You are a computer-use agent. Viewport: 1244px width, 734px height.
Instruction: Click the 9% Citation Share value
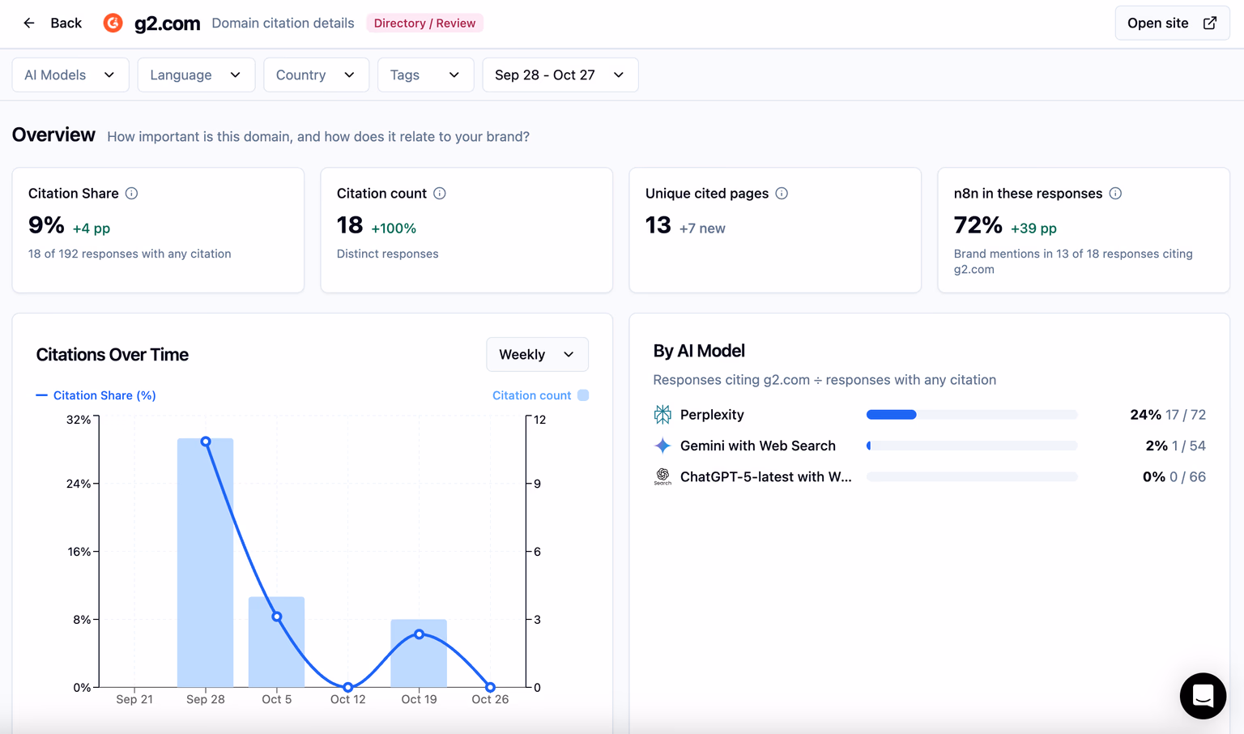coord(46,225)
